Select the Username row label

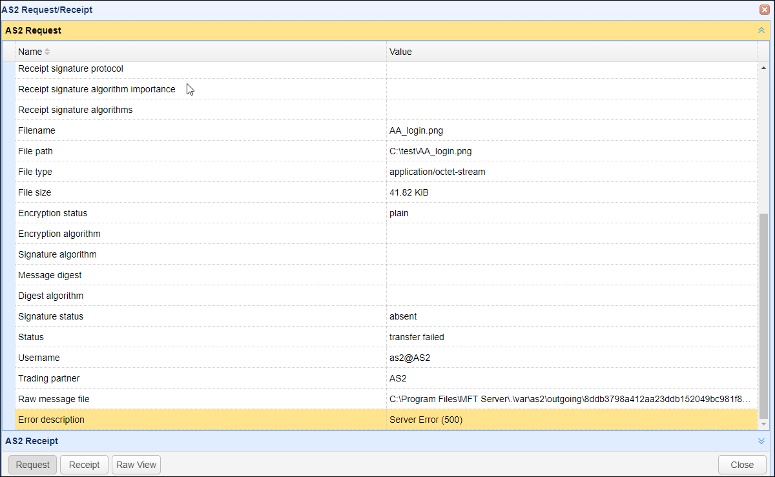pos(39,358)
